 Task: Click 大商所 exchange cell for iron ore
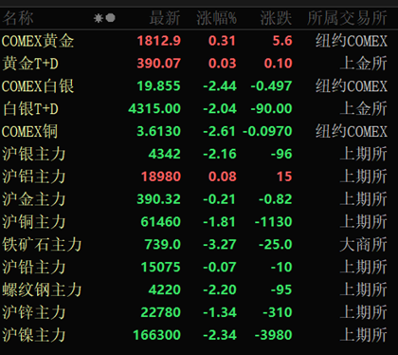(363, 245)
